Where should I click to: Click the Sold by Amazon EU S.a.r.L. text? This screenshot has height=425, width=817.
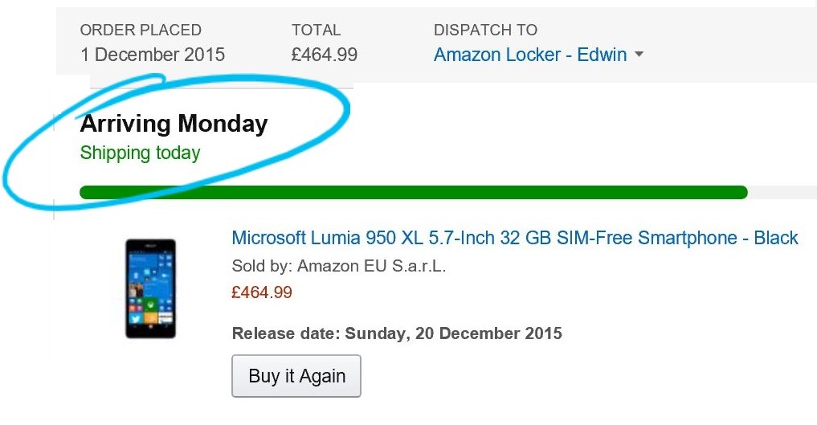pos(339,266)
